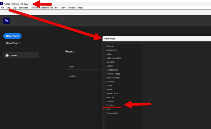
Task: Select Media preferences category
Action: [x=109, y=89]
